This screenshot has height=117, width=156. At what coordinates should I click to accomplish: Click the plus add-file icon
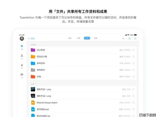coord(123,39)
